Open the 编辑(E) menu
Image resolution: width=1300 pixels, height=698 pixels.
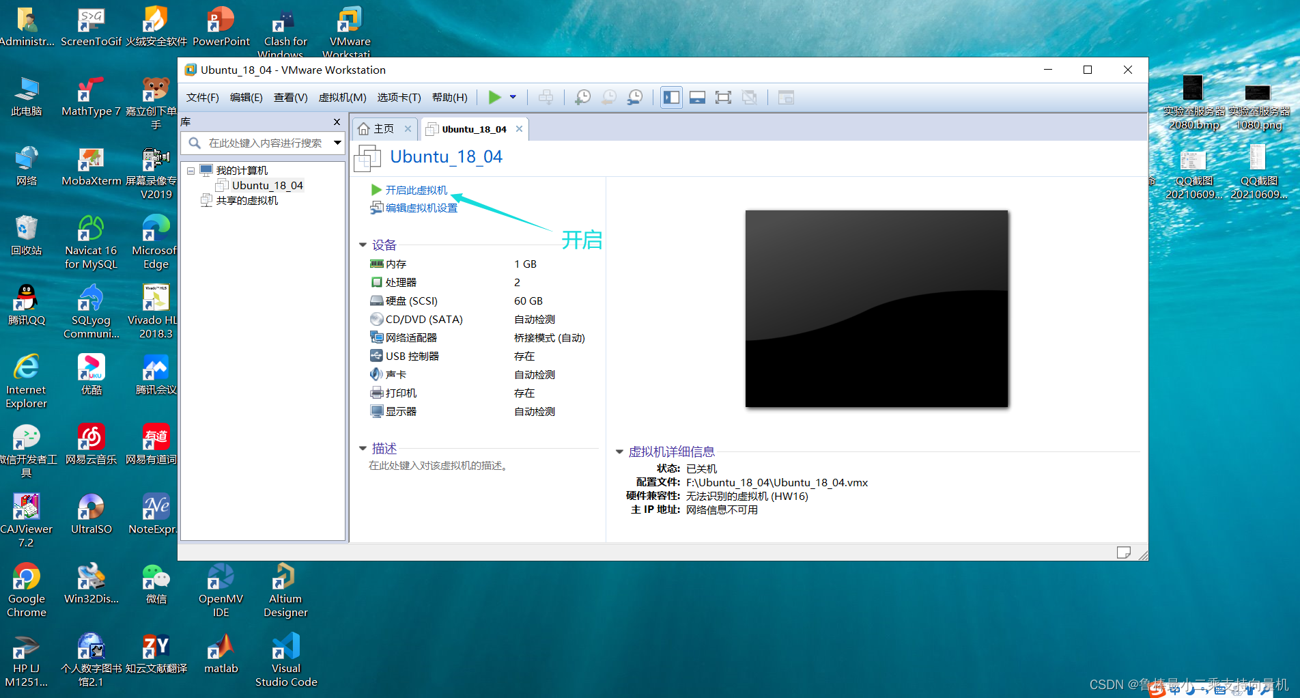[246, 98]
